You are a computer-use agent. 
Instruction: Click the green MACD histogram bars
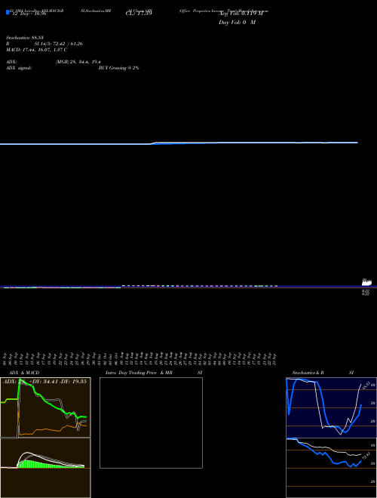click(51, 464)
